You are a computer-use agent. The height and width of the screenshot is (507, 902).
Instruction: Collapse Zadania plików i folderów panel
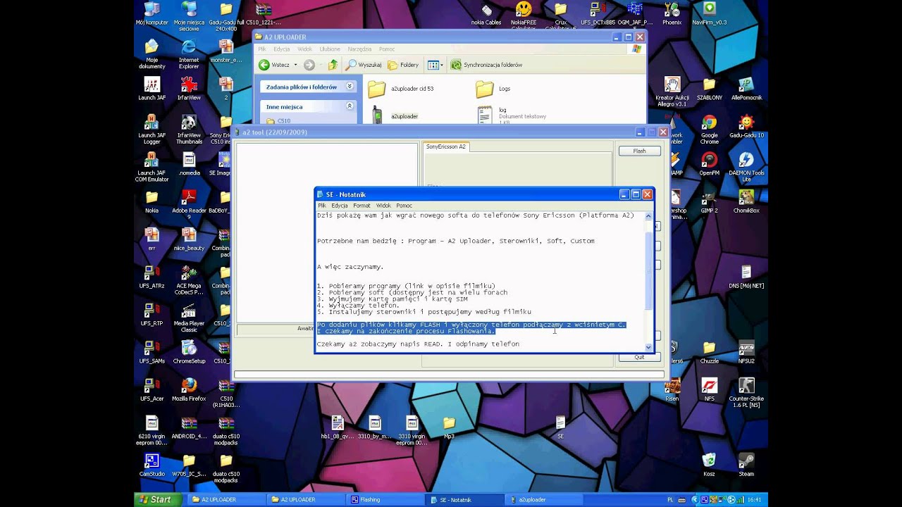349,87
